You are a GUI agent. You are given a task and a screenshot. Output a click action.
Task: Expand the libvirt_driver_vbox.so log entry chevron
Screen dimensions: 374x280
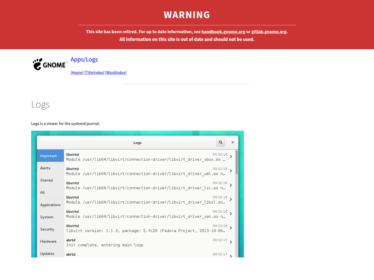point(231,157)
